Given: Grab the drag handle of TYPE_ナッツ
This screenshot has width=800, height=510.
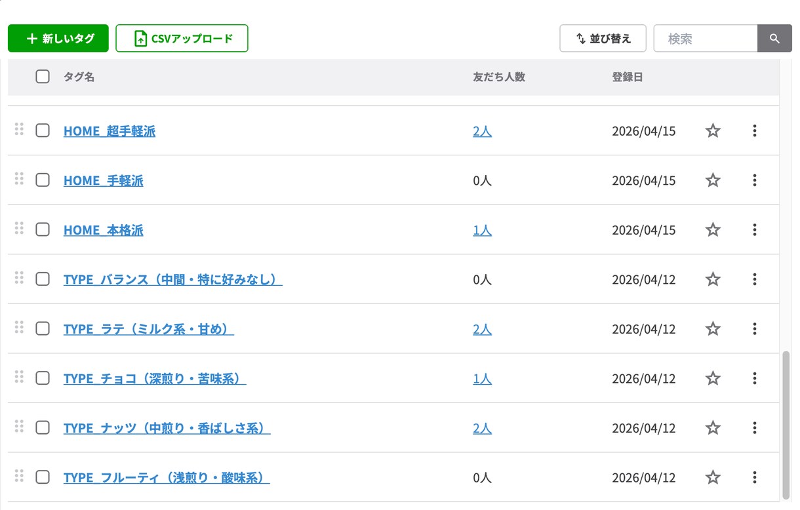Looking at the screenshot, I should (19, 425).
